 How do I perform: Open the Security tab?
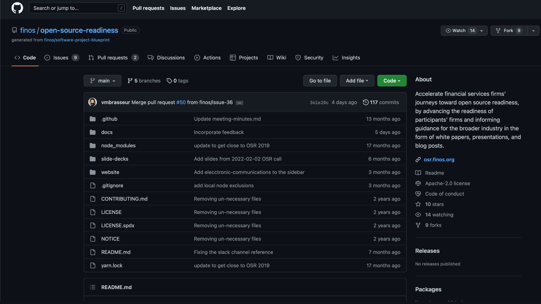[x=309, y=58]
